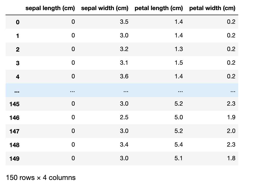Click sepal width value 3.4 in row 148

pyautogui.click(x=124, y=145)
